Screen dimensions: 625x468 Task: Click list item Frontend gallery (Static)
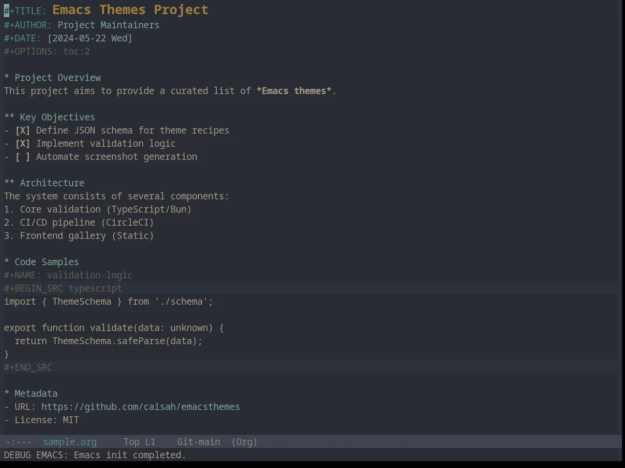(x=79, y=236)
